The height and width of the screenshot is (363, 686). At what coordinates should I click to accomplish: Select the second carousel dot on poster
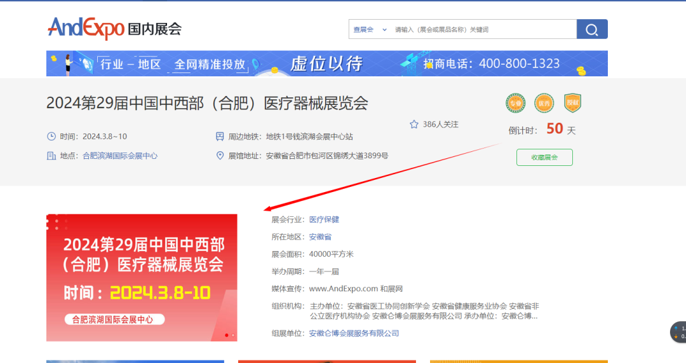coord(232,335)
